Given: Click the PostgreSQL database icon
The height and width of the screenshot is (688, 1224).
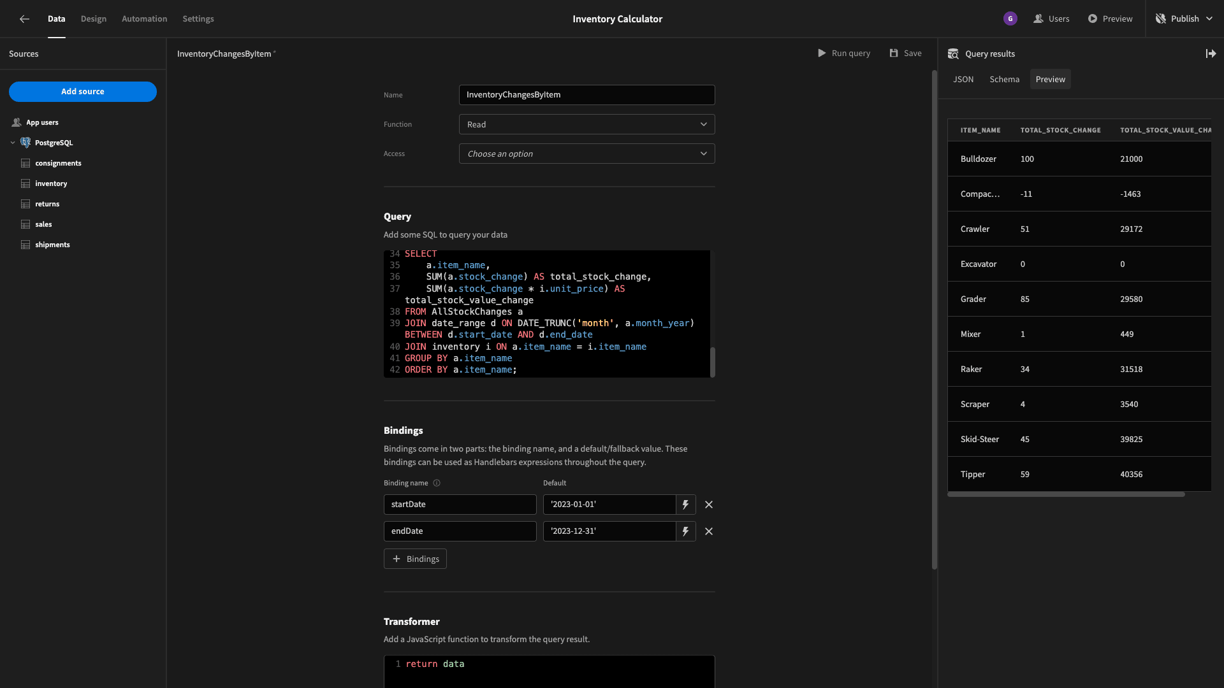Looking at the screenshot, I should pyautogui.click(x=25, y=143).
